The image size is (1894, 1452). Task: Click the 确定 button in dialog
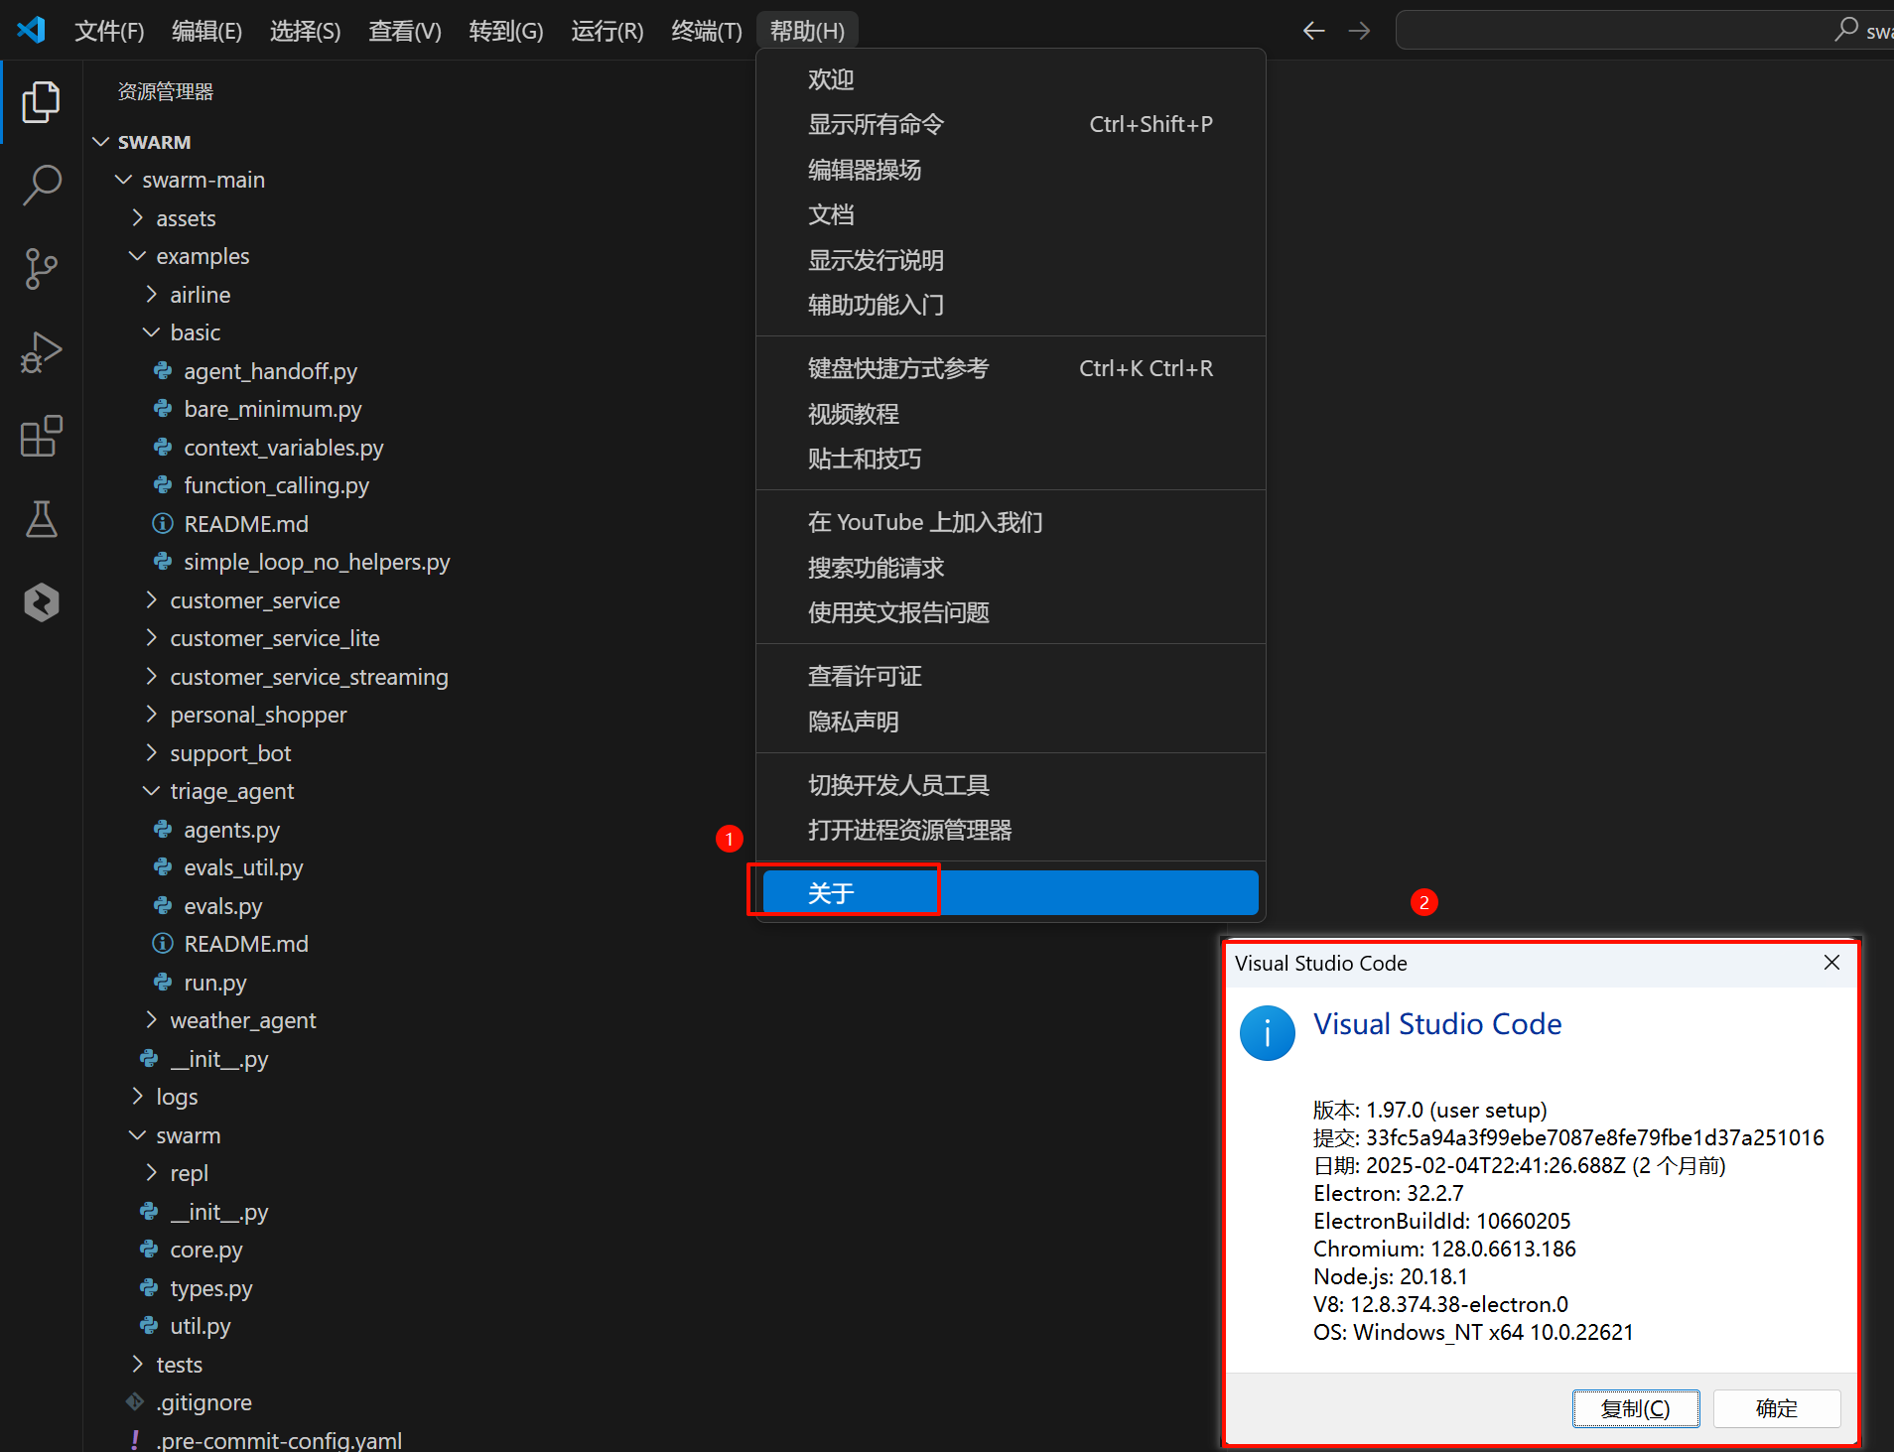pos(1776,1408)
